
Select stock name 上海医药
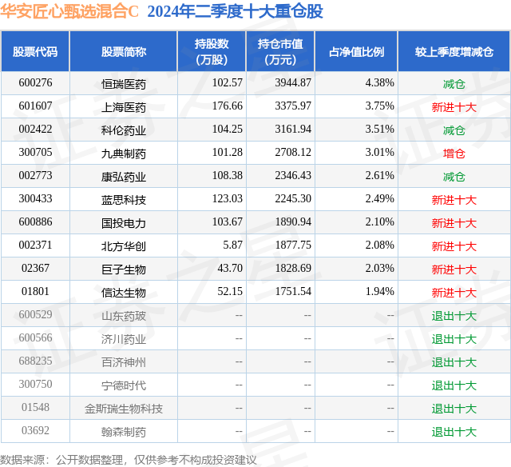click(x=124, y=107)
